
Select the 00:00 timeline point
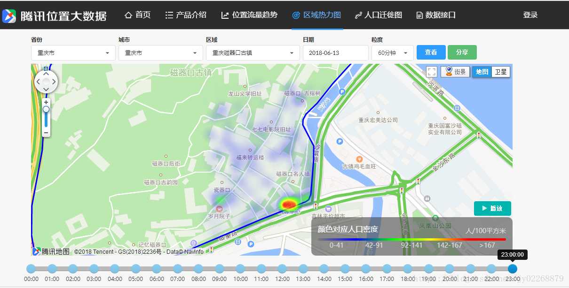[x=31, y=269]
